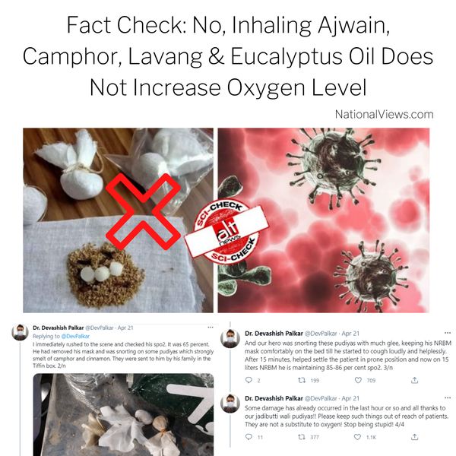The width and height of the screenshot is (456, 456).
Task: Click share icon on the 4/4 tweet
Action: 415,436
